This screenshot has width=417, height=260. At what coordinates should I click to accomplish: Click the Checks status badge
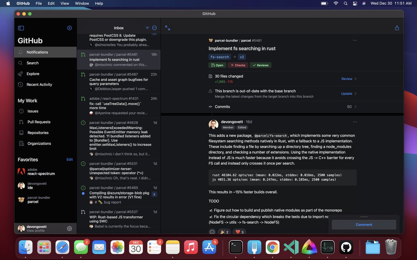click(x=238, y=65)
